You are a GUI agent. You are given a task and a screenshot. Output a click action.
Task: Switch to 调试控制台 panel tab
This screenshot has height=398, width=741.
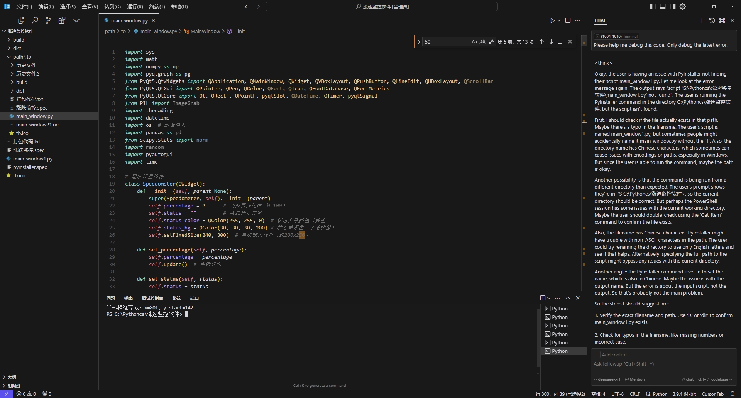coord(152,298)
